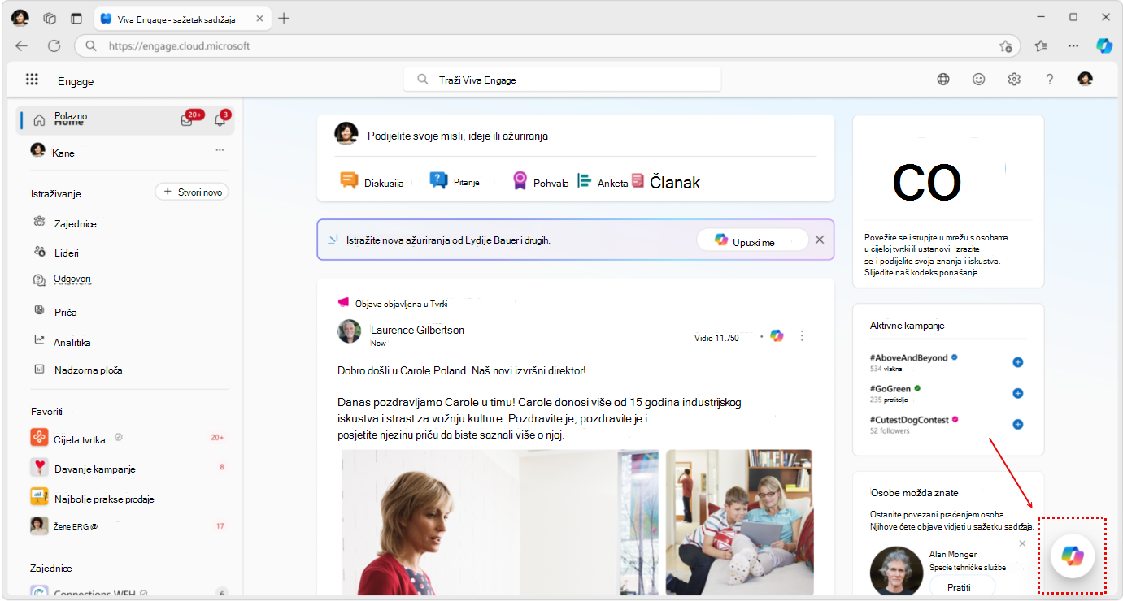1123x601 pixels.
Task: Click the Traži Viva Engage search box
Action: pyautogui.click(x=562, y=80)
